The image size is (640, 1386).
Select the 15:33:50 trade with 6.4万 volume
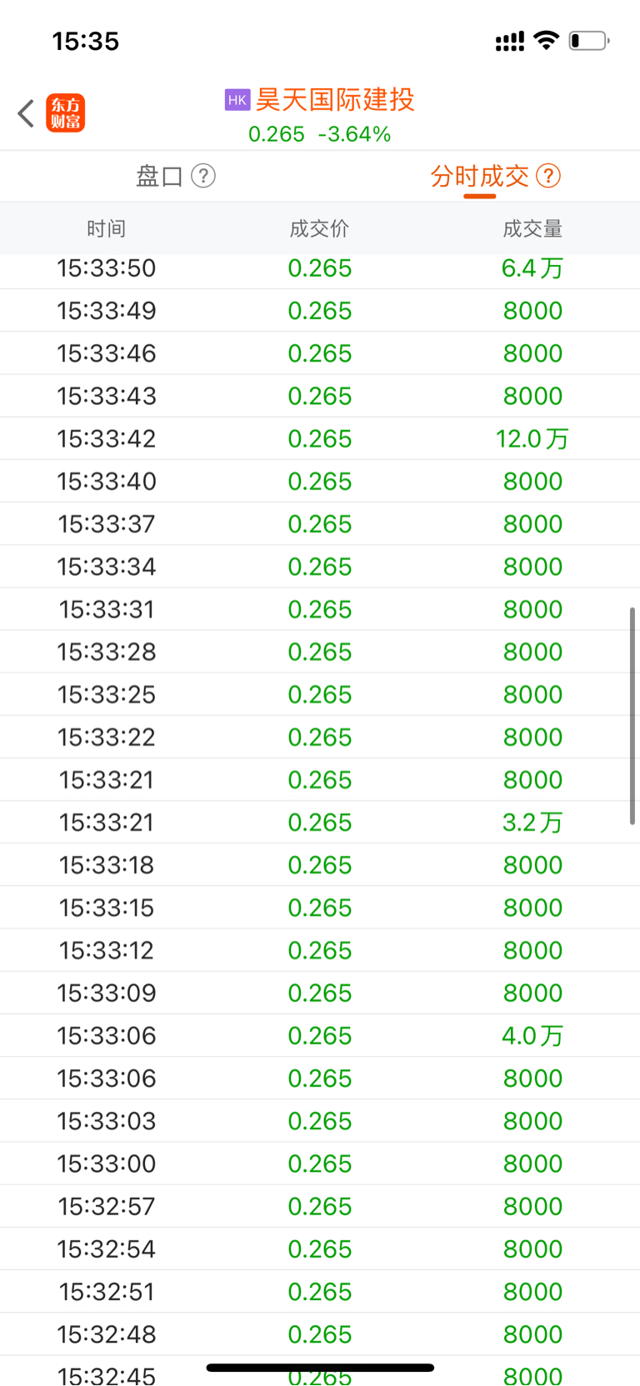320,268
